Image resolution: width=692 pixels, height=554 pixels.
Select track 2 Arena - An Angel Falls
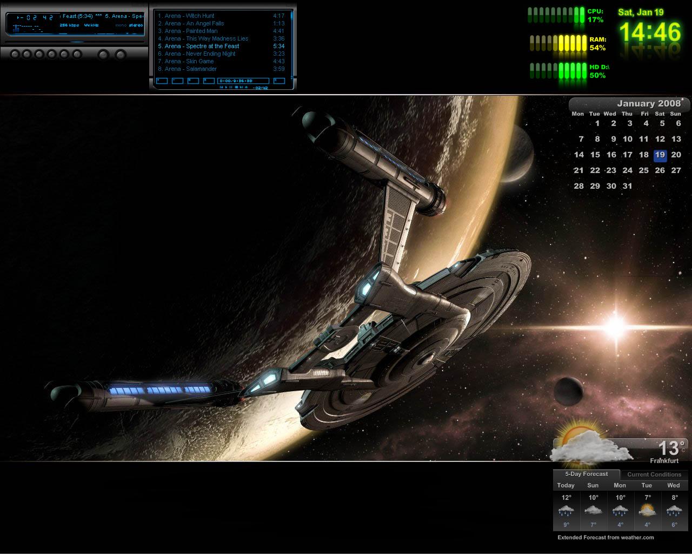tap(221, 23)
